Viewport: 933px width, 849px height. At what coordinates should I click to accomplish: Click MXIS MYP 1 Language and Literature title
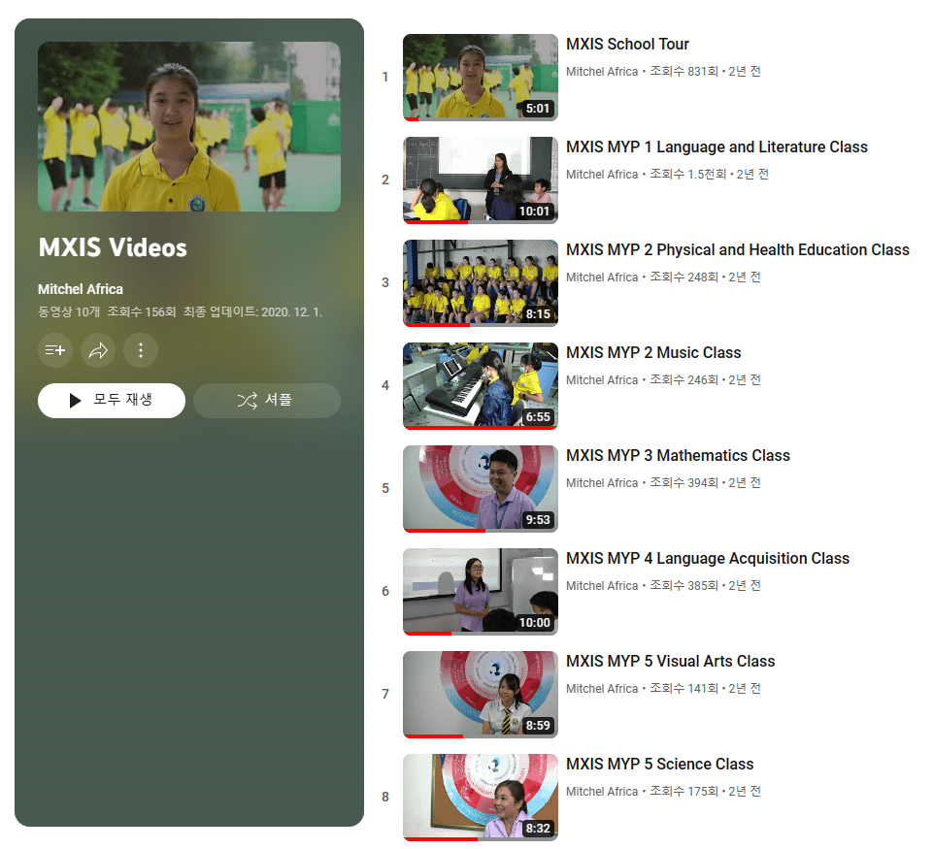(716, 147)
